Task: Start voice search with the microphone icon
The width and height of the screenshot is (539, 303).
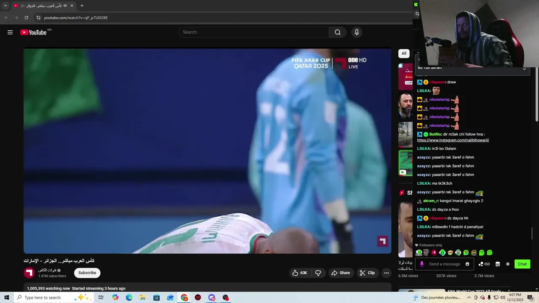Action: (357, 32)
